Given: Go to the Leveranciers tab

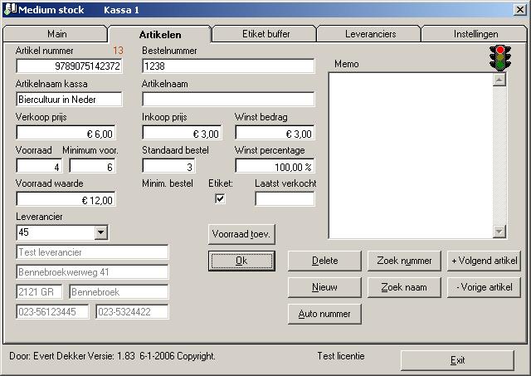Looking at the screenshot, I should point(371,34).
